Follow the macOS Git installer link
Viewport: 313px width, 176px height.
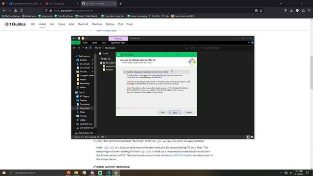[x=180, y=155]
